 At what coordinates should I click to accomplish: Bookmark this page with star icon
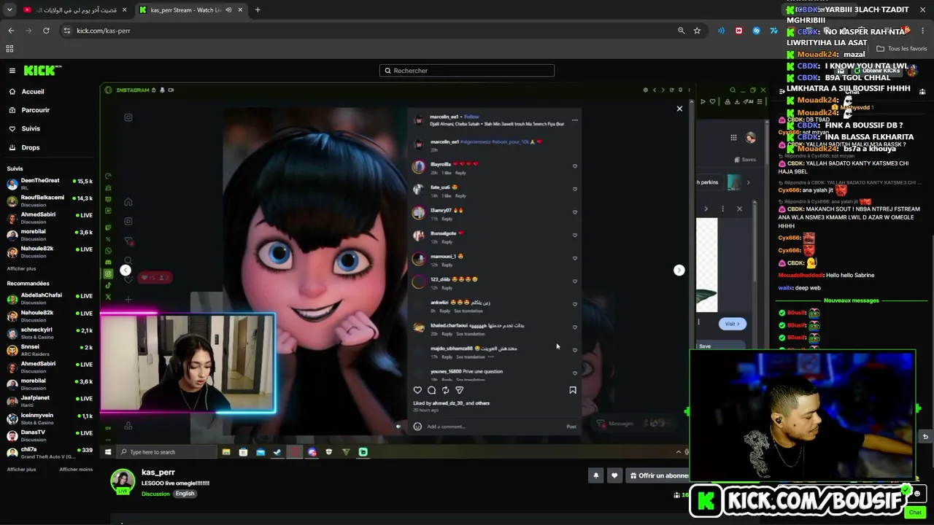[x=697, y=31]
